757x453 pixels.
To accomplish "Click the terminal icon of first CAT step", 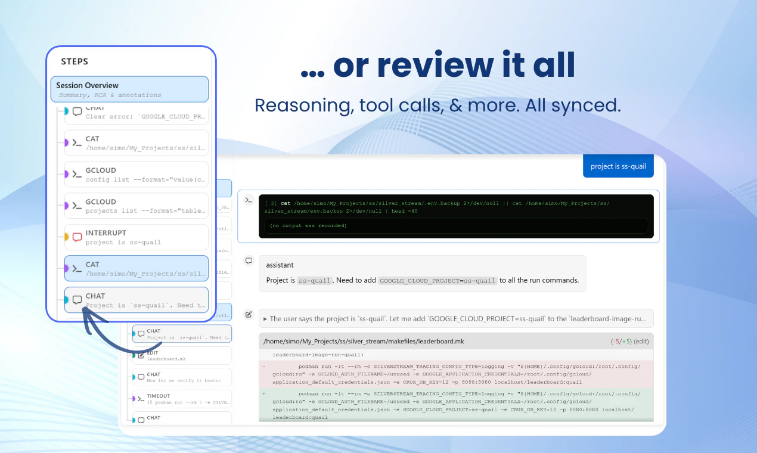I will pos(77,143).
